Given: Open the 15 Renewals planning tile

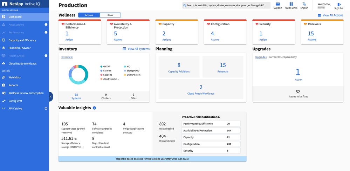Looking at the screenshot, I should coord(223,67).
